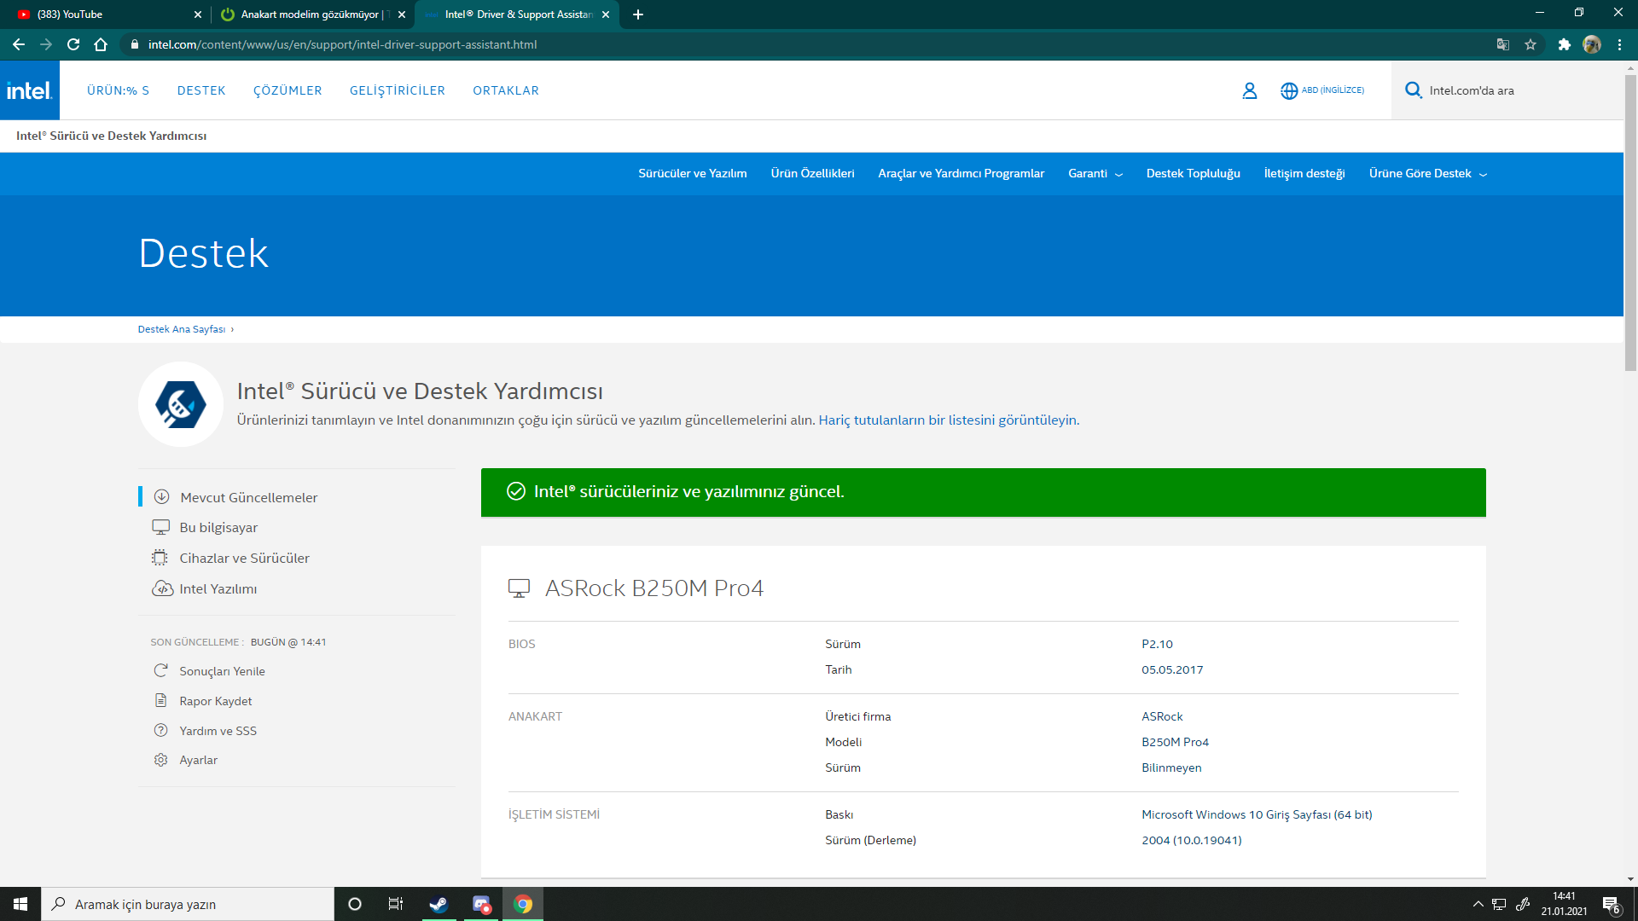Screen dimensions: 1638x921
Task: Click the page vertical scrollbar thumb
Action: tap(1630, 222)
